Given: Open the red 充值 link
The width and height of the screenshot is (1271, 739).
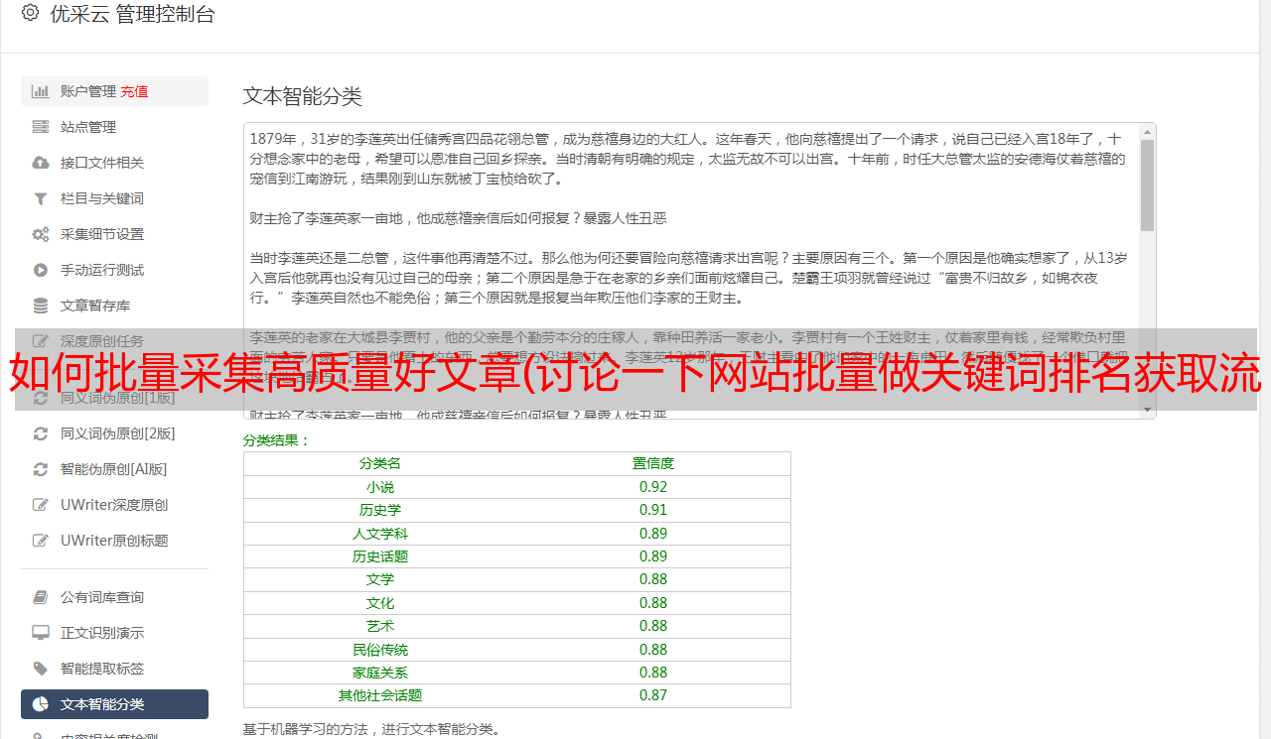Looking at the screenshot, I should click(x=135, y=91).
